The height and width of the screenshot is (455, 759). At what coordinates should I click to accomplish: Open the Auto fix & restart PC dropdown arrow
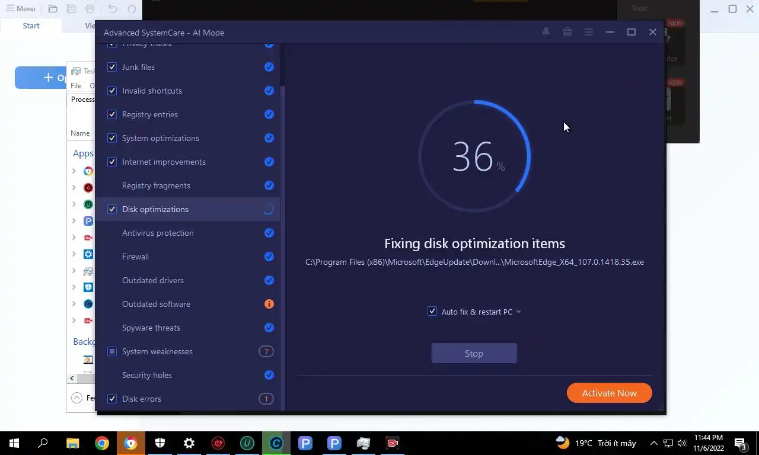(x=518, y=312)
